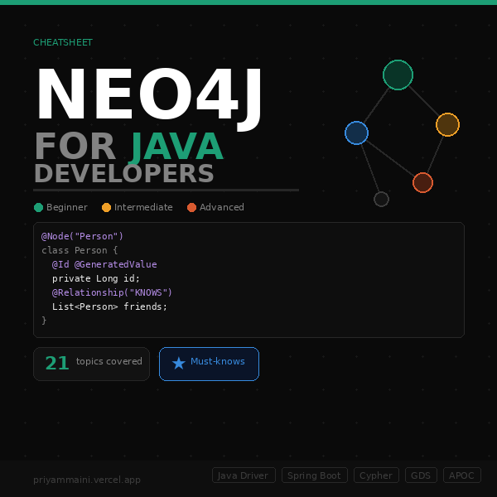Select the APOC tag

pyautogui.click(x=462, y=475)
